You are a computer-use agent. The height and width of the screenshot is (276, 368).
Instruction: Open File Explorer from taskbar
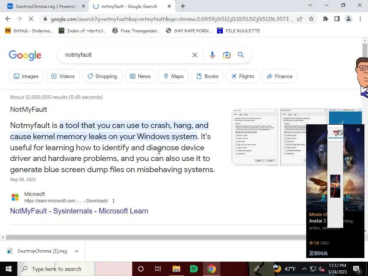coord(176,269)
